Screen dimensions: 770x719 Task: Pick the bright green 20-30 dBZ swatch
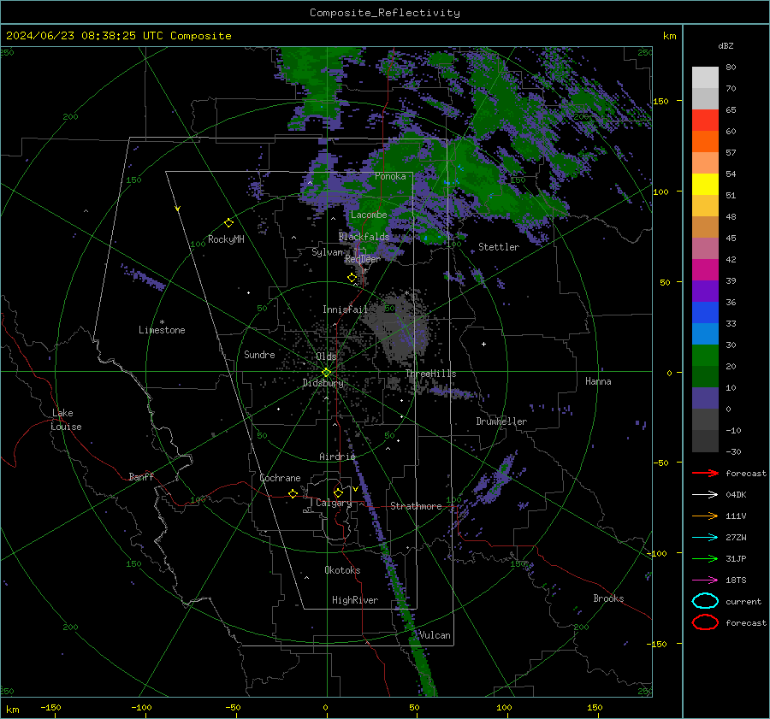click(705, 355)
